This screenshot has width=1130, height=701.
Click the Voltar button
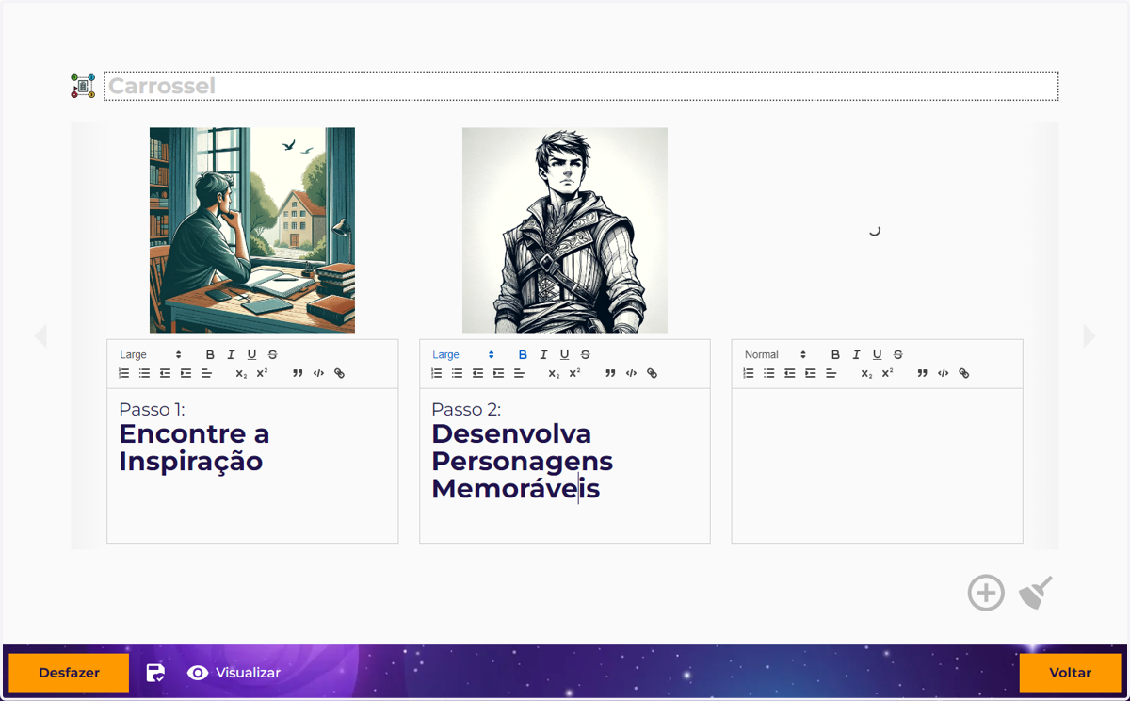(x=1070, y=673)
